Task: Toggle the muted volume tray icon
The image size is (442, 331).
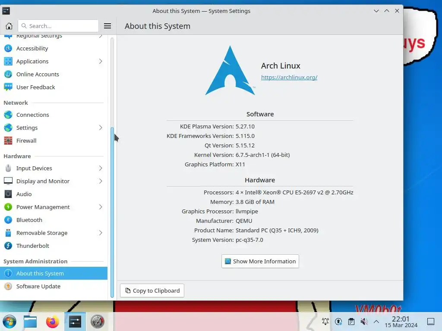Action: click(364, 322)
